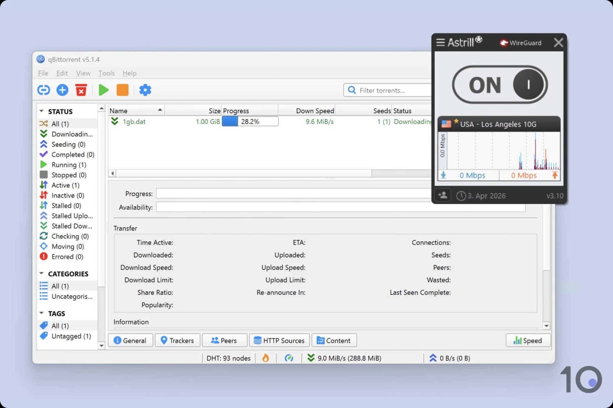Click the Astrill hamburger menu icon
Image resolution: width=613 pixels, height=408 pixels.
tap(441, 42)
